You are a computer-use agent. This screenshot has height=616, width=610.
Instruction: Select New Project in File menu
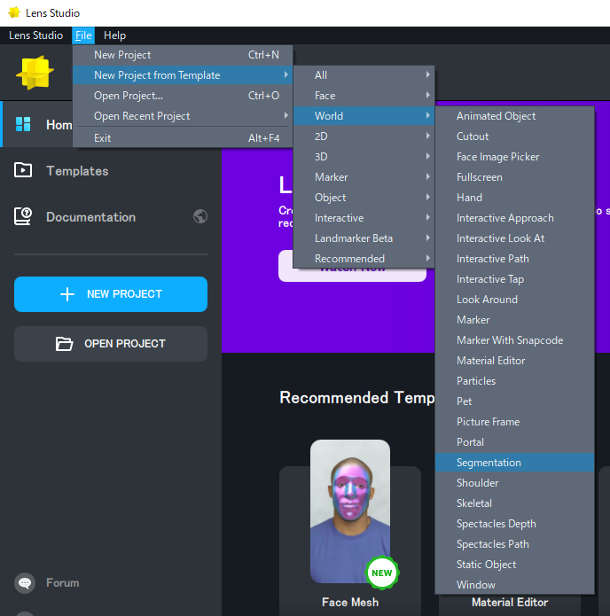(x=183, y=55)
